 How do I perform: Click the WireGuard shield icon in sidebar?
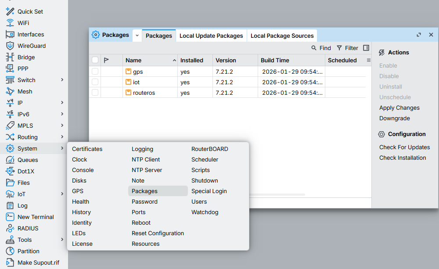10,46
